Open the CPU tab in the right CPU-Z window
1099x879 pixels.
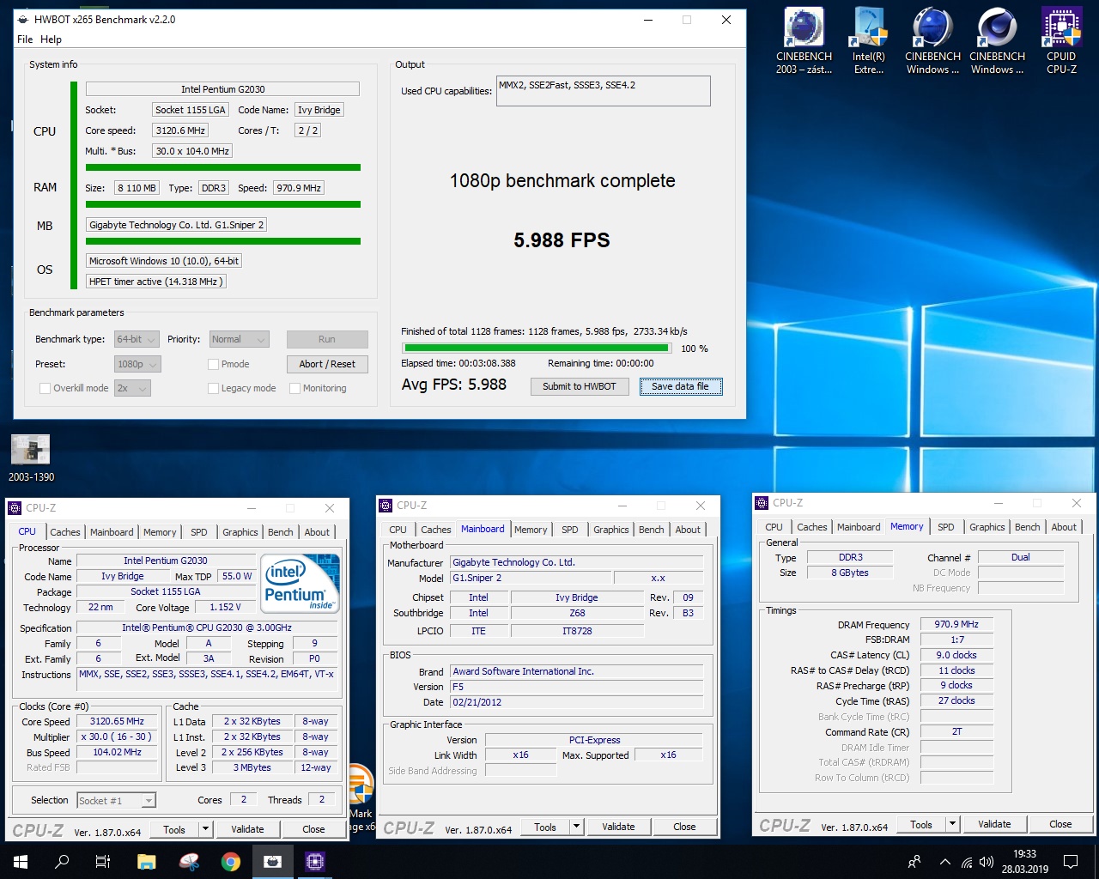click(774, 527)
